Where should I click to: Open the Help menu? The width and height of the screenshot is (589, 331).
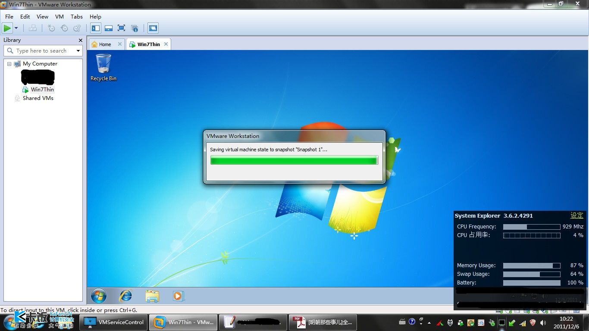(95, 16)
